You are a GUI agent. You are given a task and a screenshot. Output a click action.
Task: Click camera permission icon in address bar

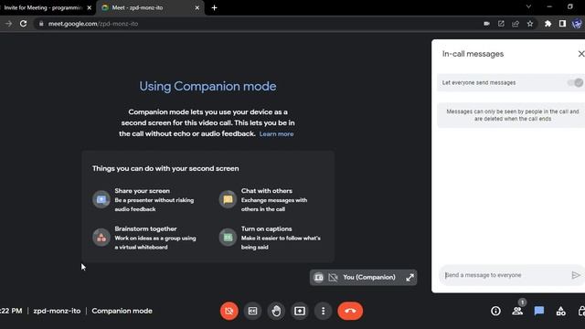[486, 24]
